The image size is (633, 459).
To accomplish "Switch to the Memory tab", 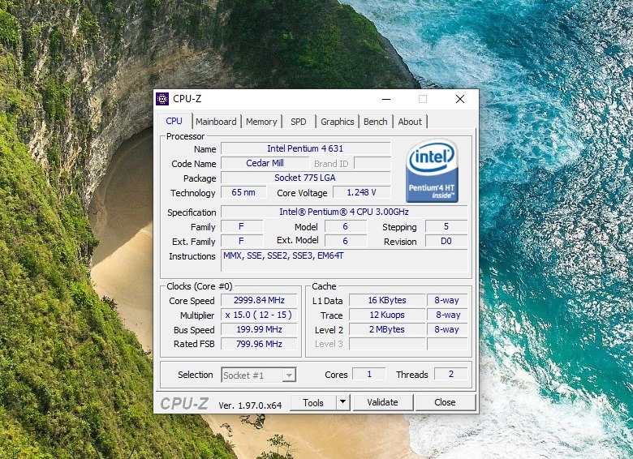I will point(261,122).
